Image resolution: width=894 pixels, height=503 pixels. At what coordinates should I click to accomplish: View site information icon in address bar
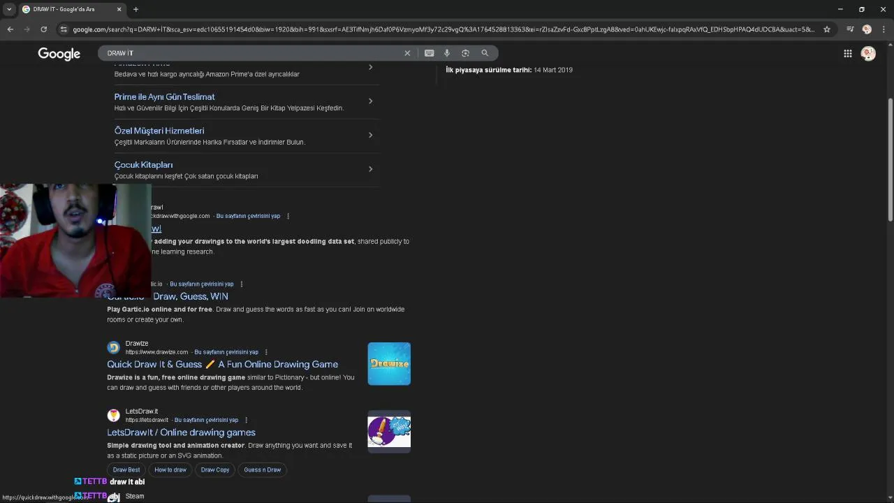point(64,29)
